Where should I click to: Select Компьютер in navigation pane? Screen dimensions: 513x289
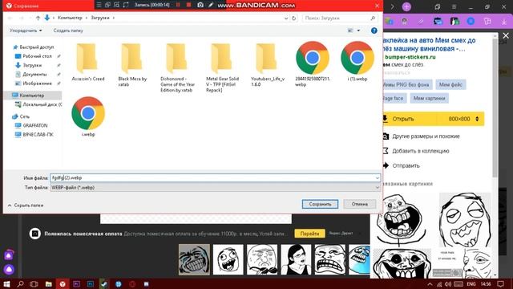click(x=32, y=96)
